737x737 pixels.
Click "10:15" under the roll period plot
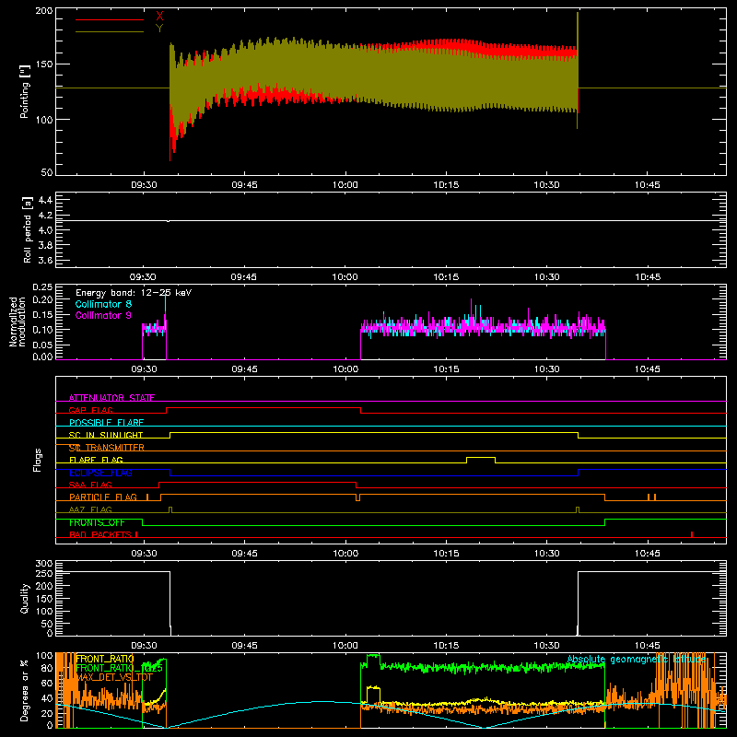[446, 277]
